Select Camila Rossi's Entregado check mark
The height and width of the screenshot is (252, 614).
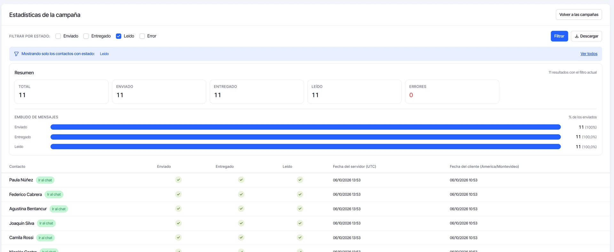(x=241, y=238)
